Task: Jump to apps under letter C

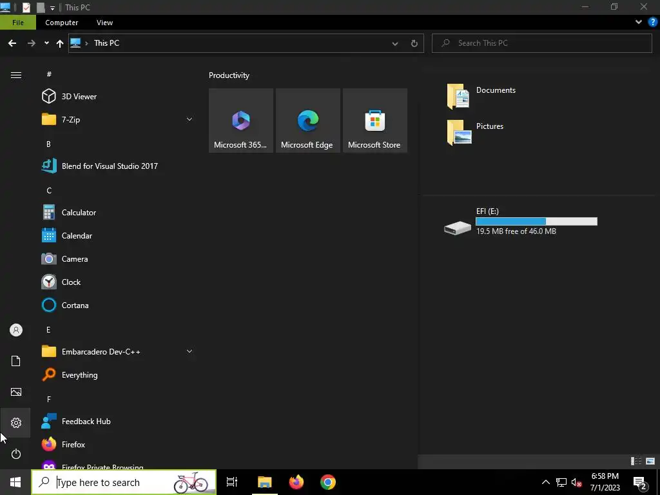Action: (49, 190)
